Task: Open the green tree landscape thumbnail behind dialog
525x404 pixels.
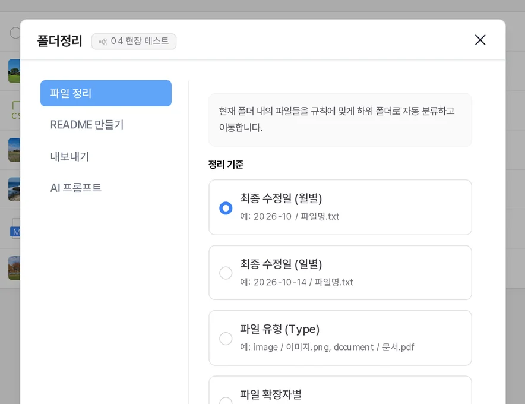Action: pyautogui.click(x=14, y=71)
